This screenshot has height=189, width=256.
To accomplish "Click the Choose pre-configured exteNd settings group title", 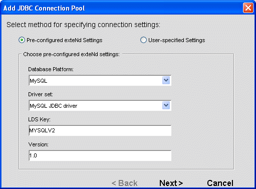I will [71, 54].
